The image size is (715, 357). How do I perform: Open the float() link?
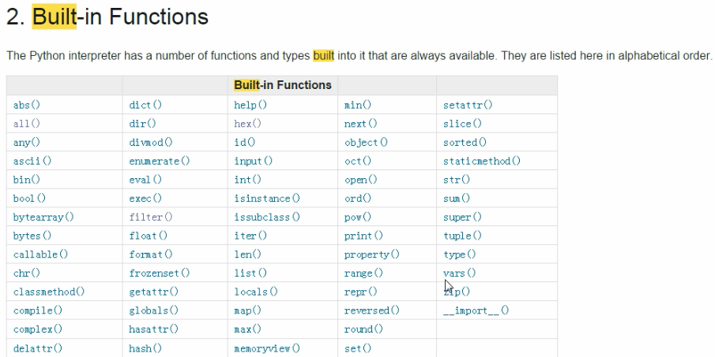click(x=149, y=236)
